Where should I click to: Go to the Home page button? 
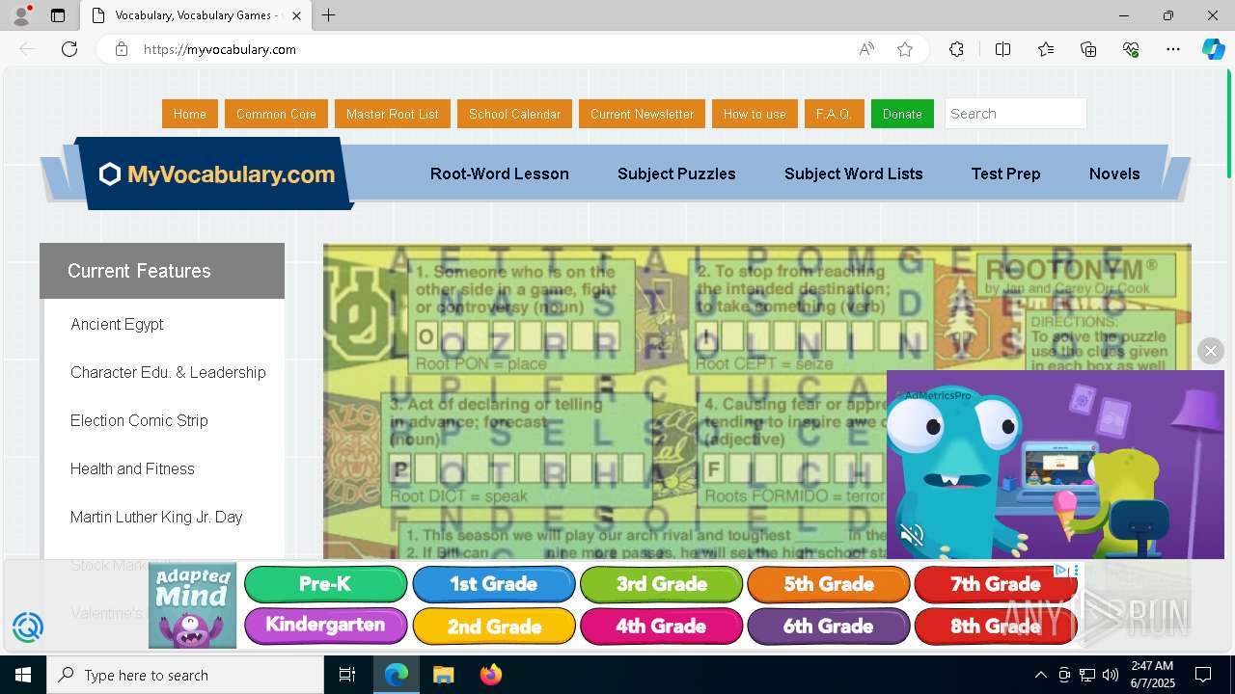[x=190, y=114]
